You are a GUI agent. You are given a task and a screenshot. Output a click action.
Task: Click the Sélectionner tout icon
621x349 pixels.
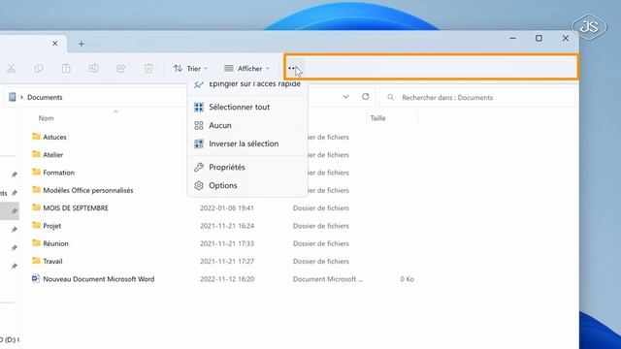199,107
